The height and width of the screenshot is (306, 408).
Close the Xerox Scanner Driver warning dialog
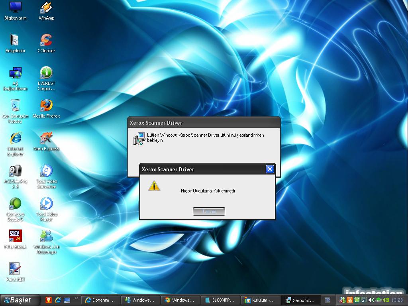coord(270,169)
